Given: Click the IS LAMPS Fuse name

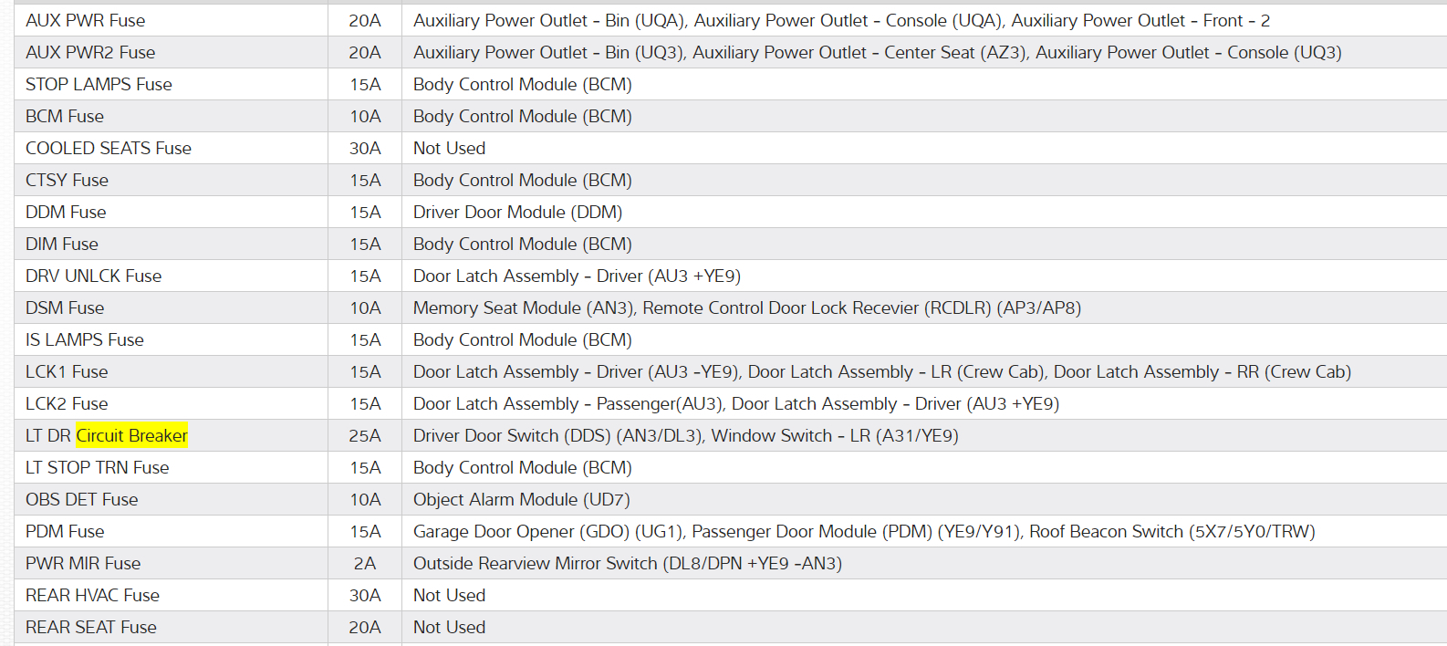Looking at the screenshot, I should click(x=85, y=339).
